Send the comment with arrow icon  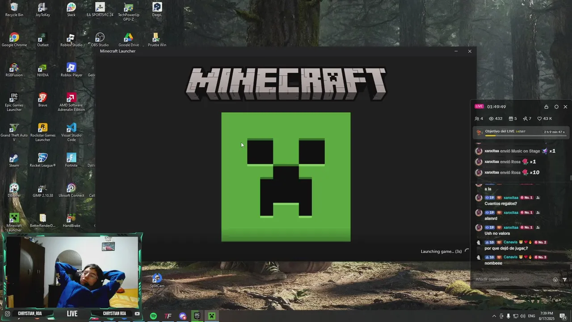(x=564, y=280)
